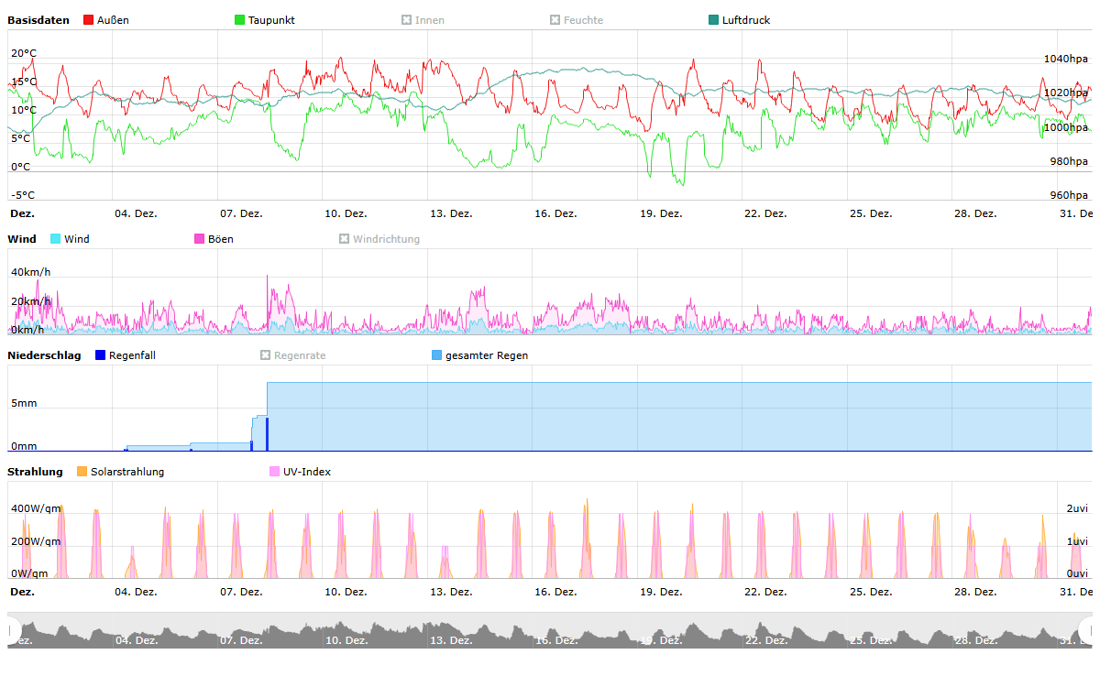
Task: Click the Strahlung chart section title
Action: coord(35,472)
